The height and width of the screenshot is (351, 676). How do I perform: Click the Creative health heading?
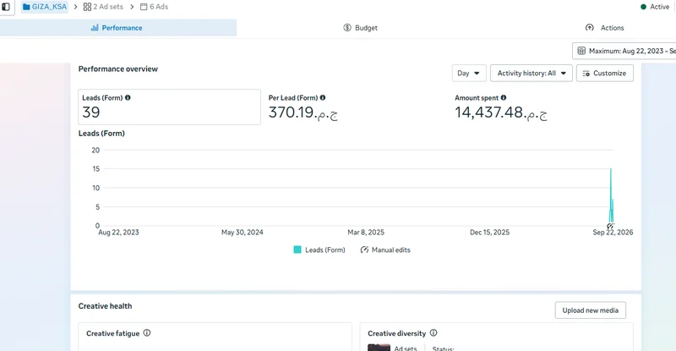click(x=105, y=305)
